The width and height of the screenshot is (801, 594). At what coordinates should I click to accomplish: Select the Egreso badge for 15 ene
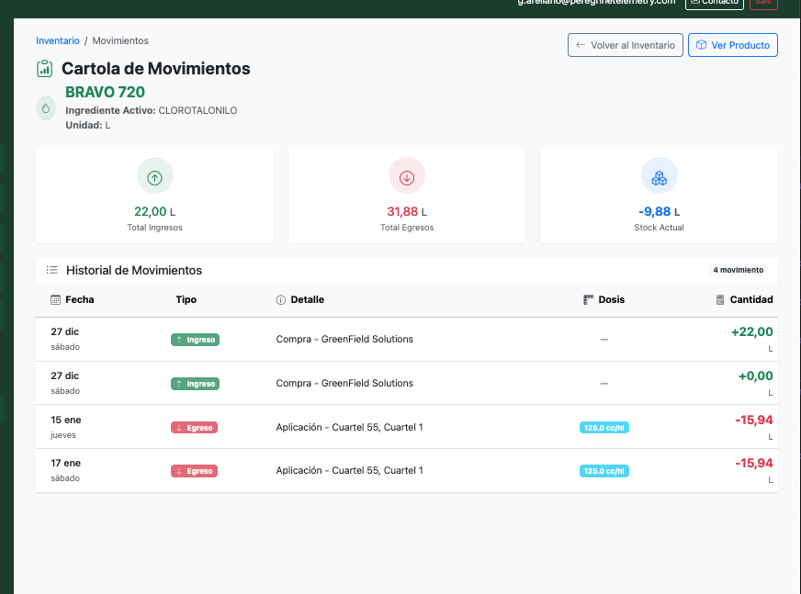[x=194, y=428]
